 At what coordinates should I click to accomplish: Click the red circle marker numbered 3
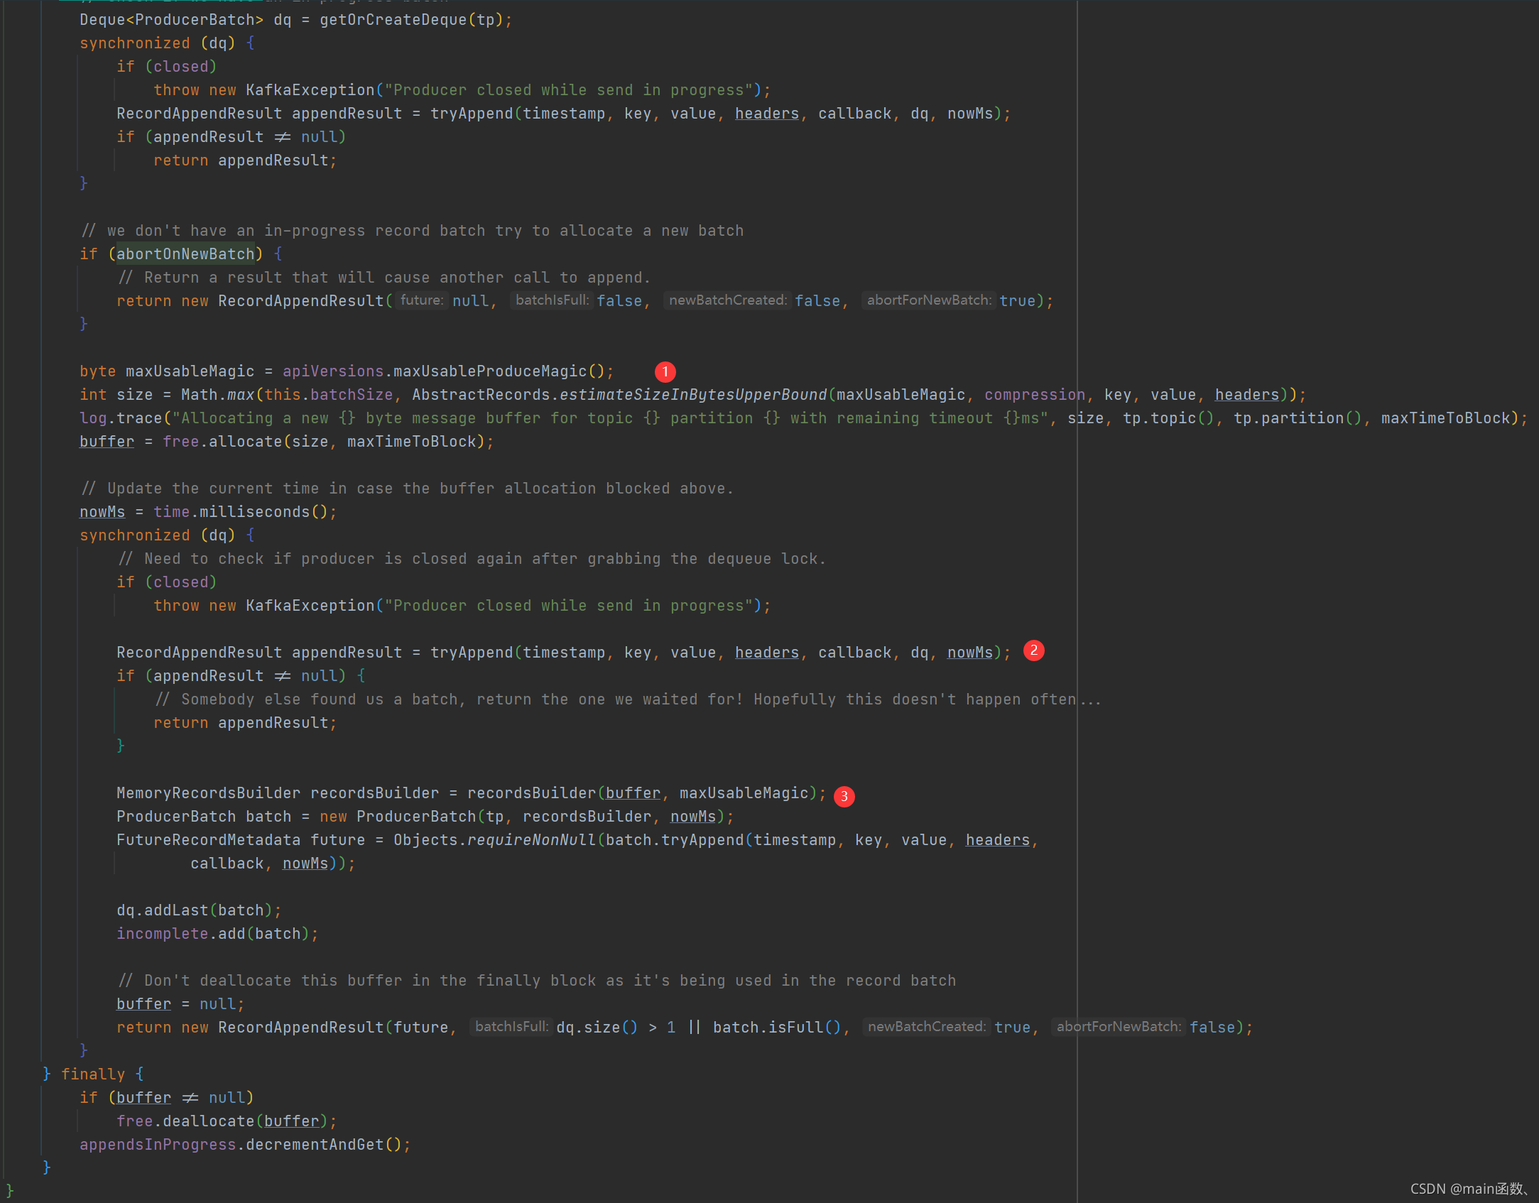tap(844, 796)
